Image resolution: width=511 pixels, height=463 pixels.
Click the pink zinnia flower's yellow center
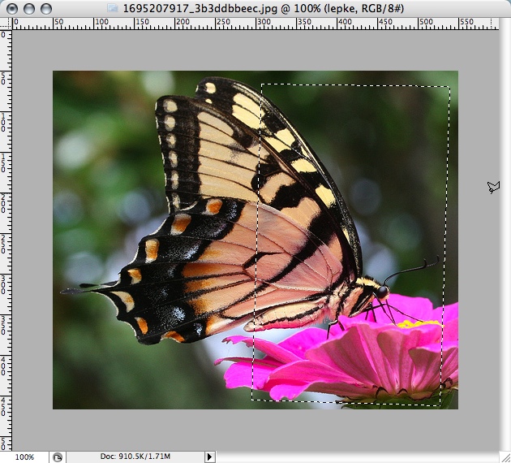pos(416,324)
